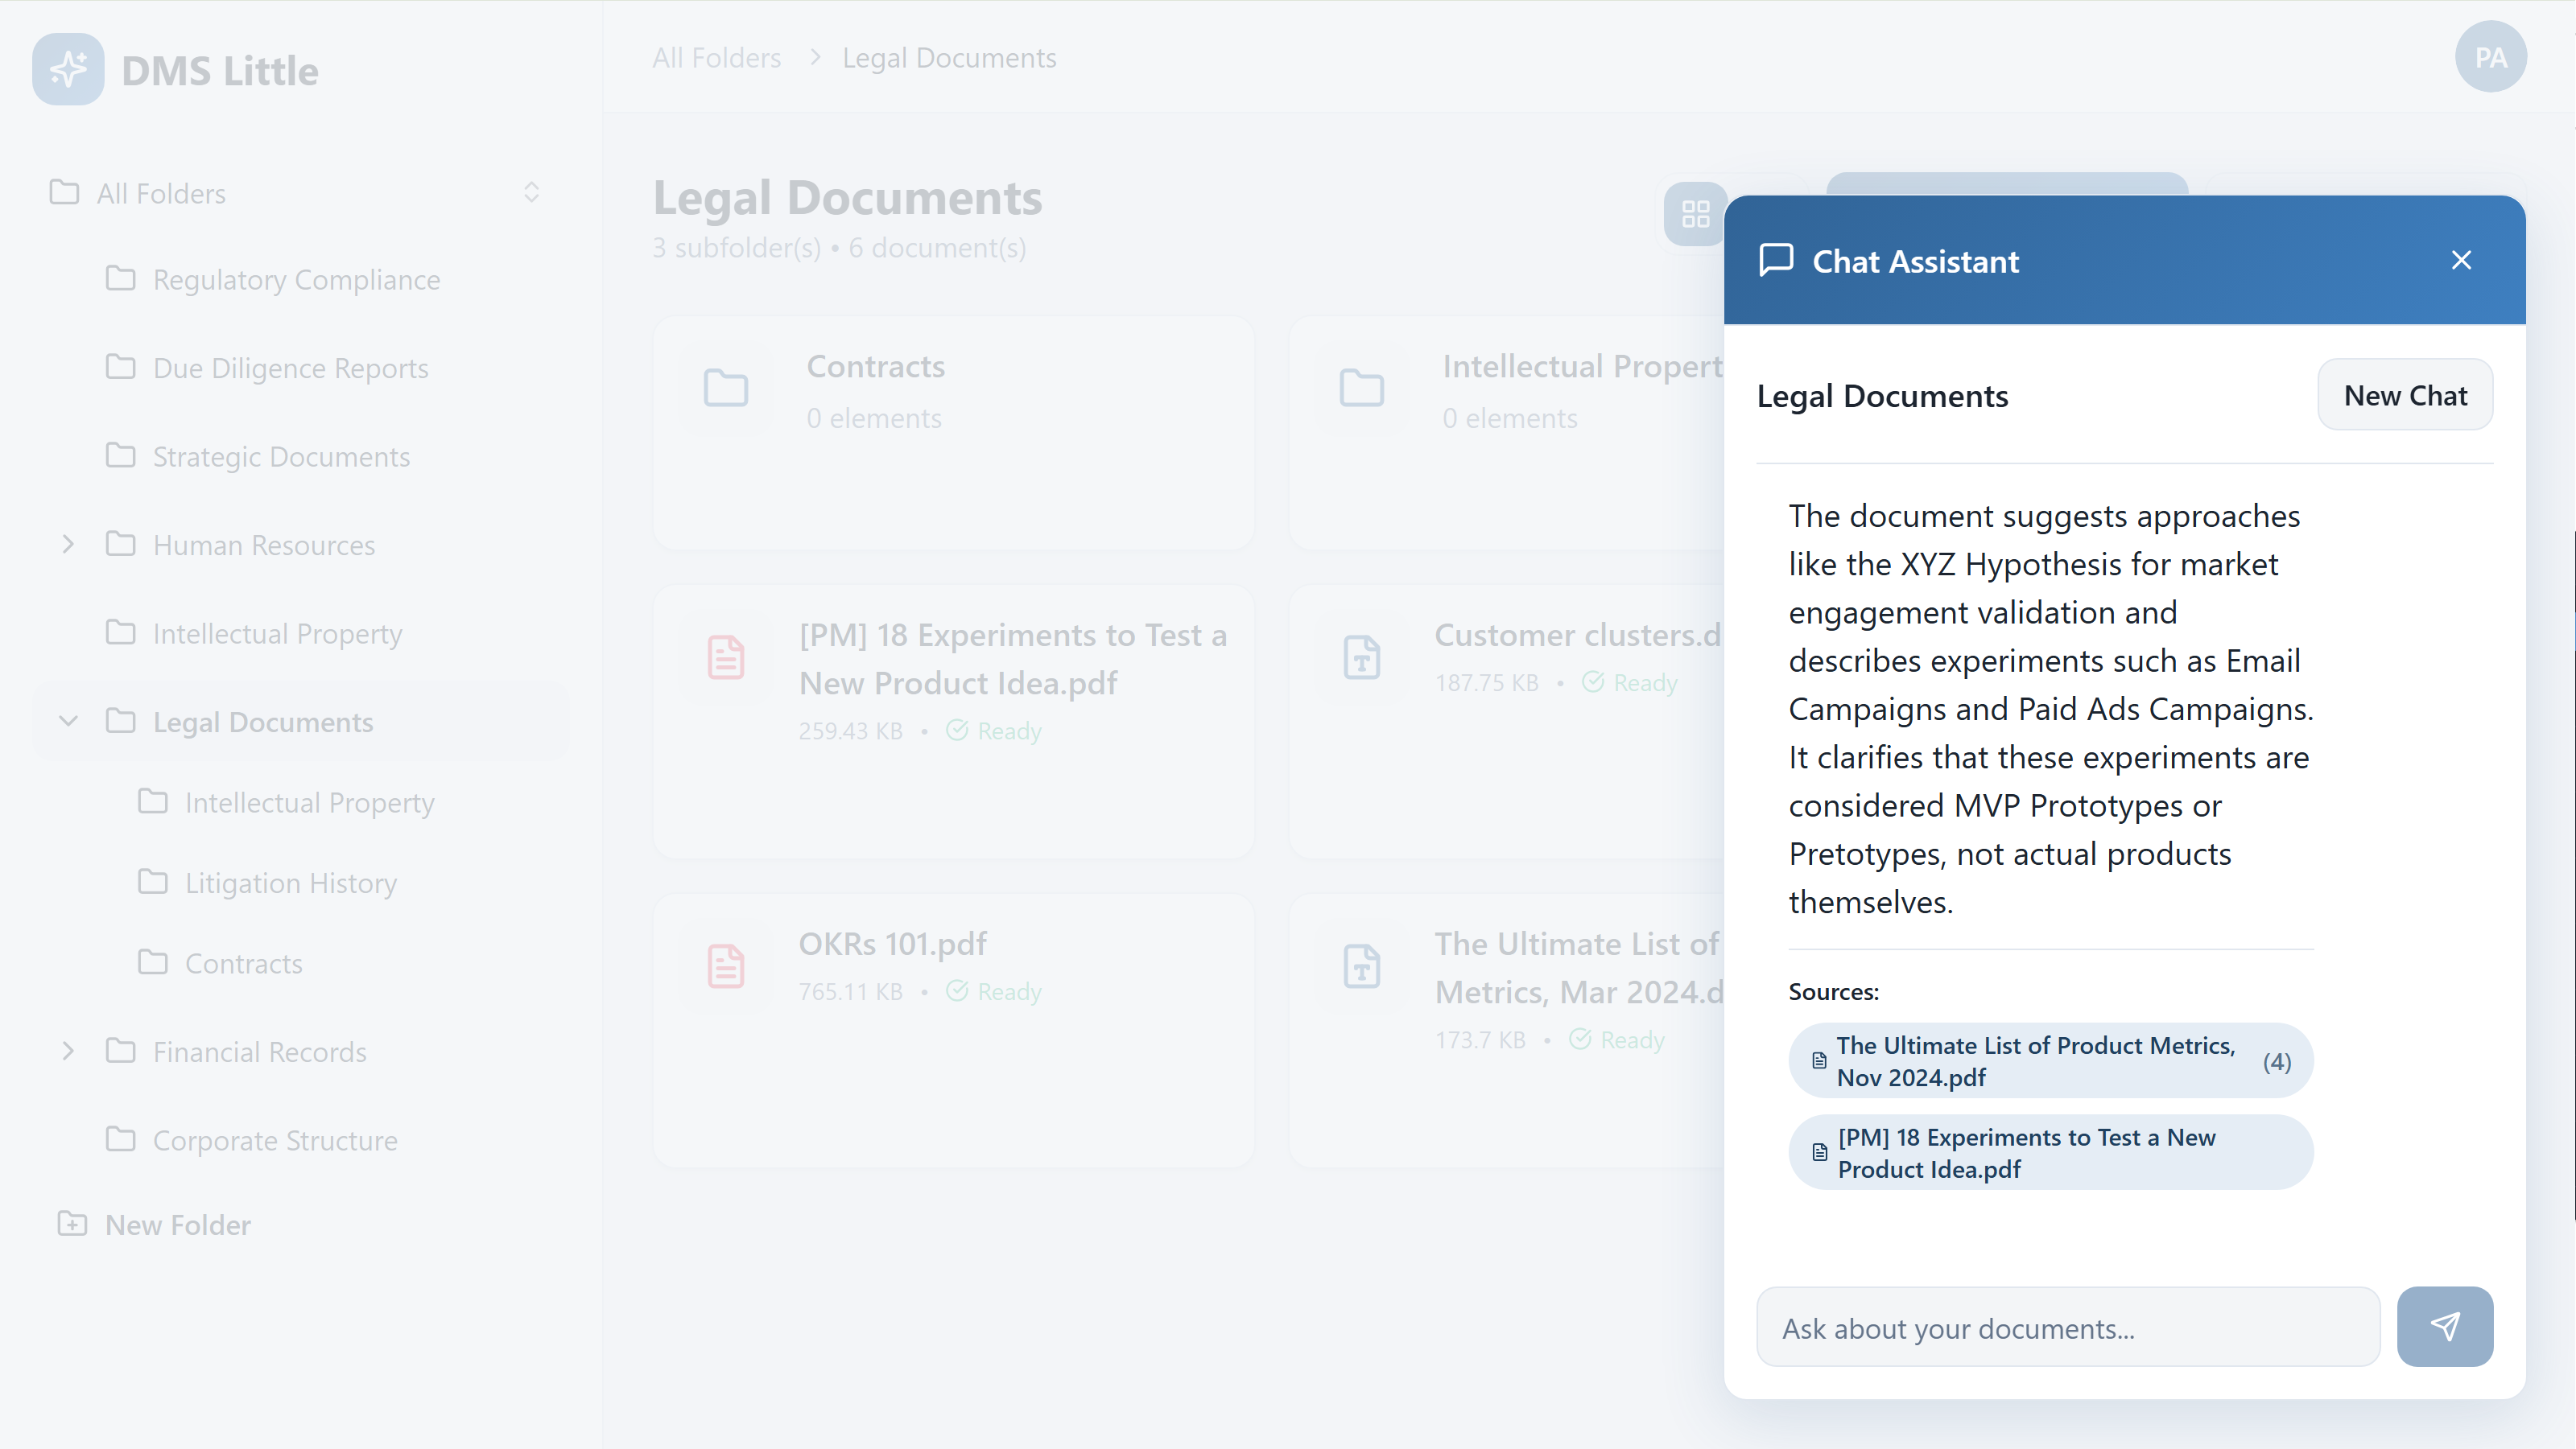Click the grid view icon
This screenshot has width=2576, height=1449.
[x=1695, y=214]
